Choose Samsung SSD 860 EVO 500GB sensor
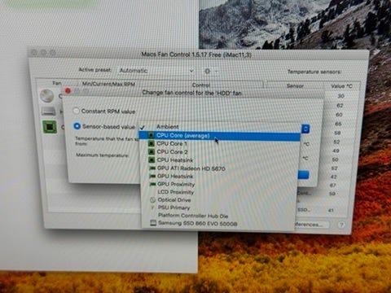The height and width of the screenshot is (293, 391). coord(219,224)
